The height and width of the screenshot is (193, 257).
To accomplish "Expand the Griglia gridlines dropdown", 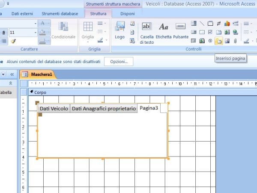I will (x=88, y=30).
